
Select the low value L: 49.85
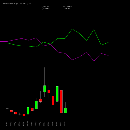coord(66,9)
